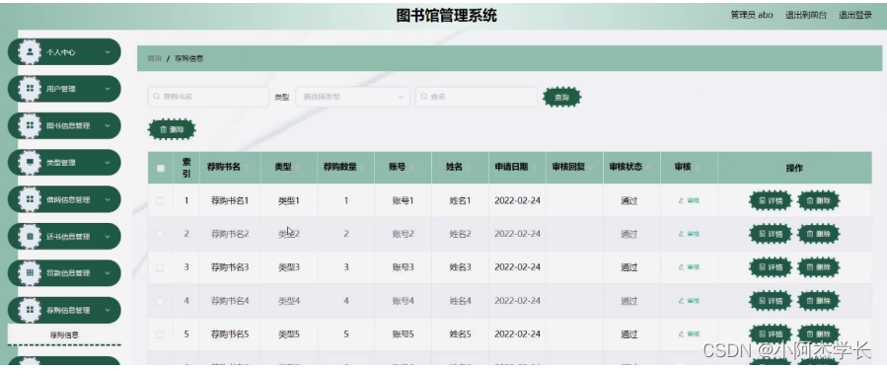Click the 首页 breadcrumb link
This screenshot has height=369, width=887.
click(155, 58)
